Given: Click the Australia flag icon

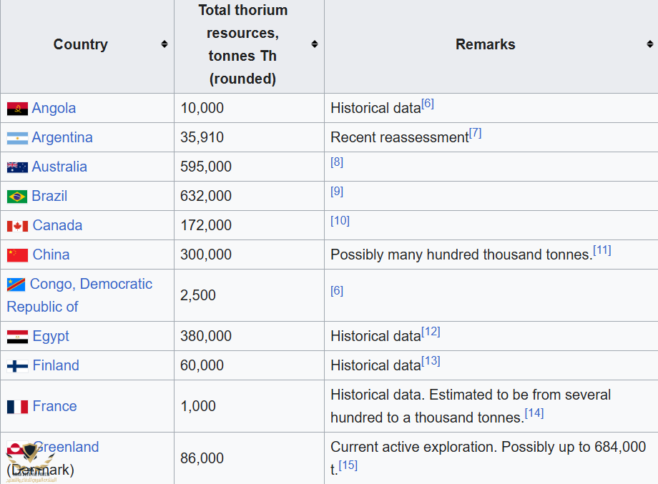Looking at the screenshot, I should [x=17, y=167].
